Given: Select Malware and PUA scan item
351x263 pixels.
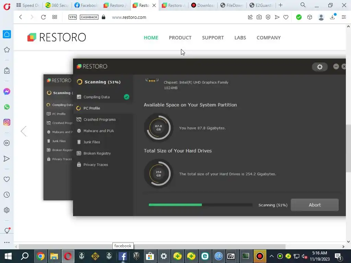Looking at the screenshot, I should click(x=98, y=131).
